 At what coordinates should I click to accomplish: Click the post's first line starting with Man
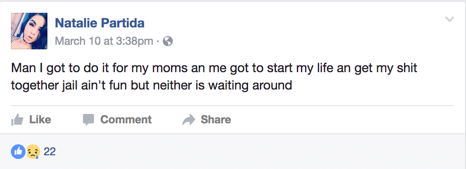tap(214, 69)
